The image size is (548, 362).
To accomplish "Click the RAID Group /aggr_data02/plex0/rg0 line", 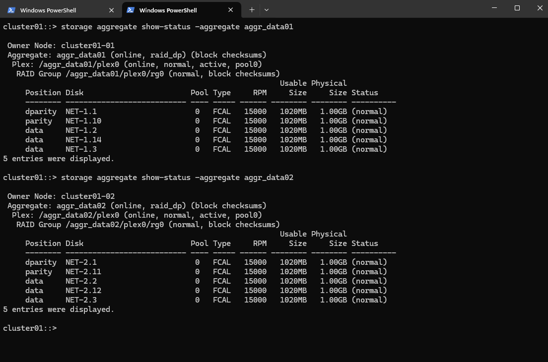I will coord(148,225).
